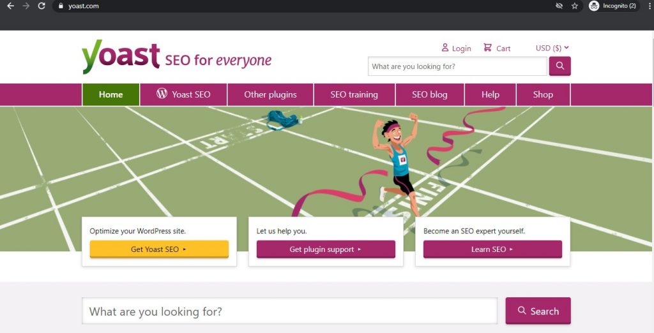Viewport: 654px width, 333px height.
Task: Click the 'SEO for everyone' tagline
Action: point(218,61)
